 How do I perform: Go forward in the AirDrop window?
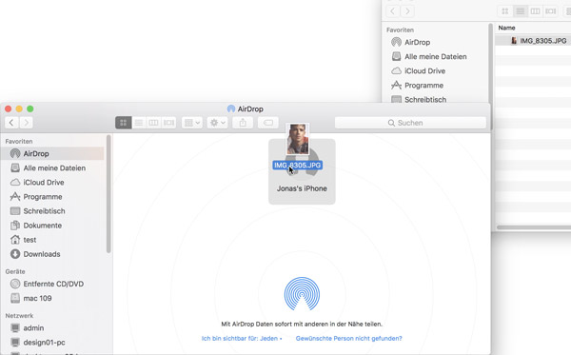pos(27,123)
